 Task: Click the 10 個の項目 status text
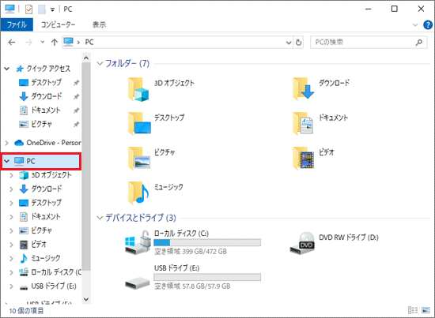click(26, 311)
